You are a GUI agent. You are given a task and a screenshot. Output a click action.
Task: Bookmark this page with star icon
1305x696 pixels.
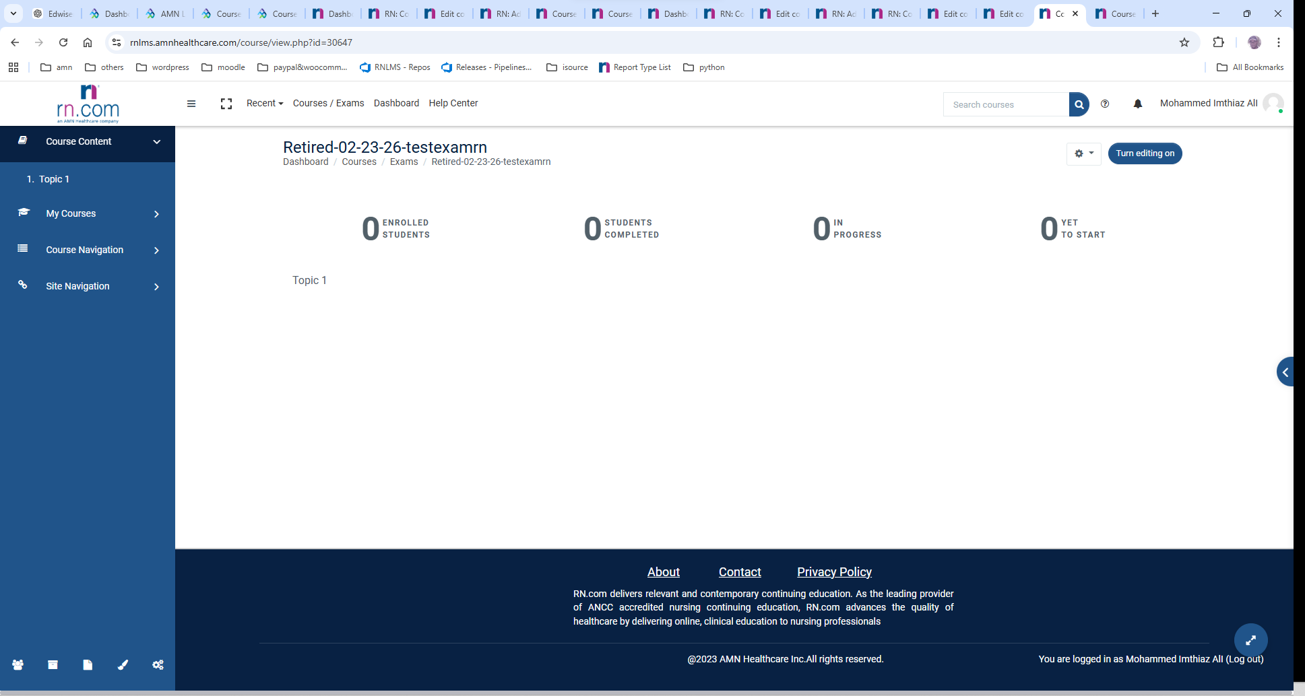coord(1184,42)
